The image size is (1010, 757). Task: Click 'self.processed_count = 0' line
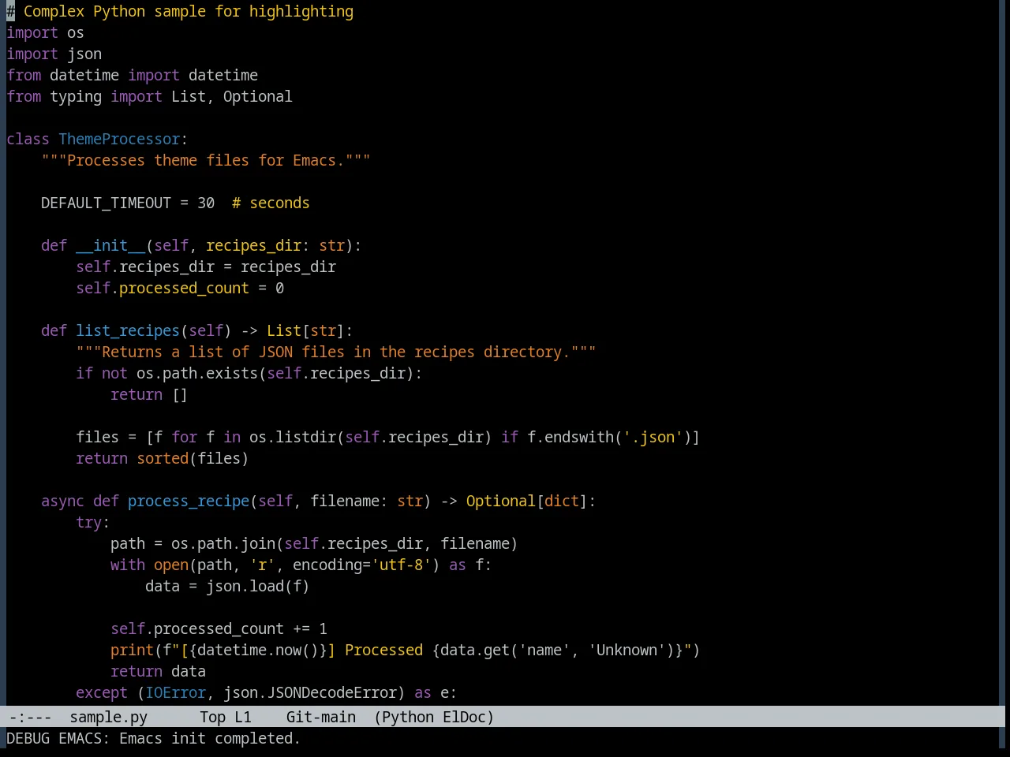[x=180, y=288]
